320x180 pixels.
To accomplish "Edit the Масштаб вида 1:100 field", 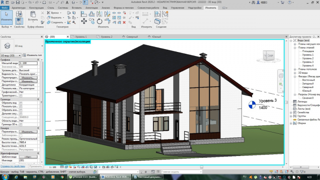I will 28,63.
